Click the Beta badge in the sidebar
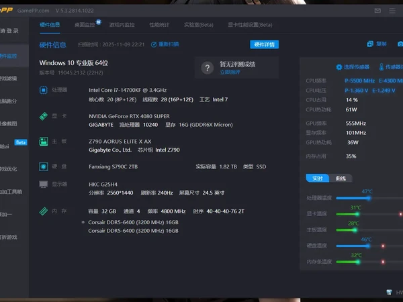The height and width of the screenshot is (302, 403). pyautogui.click(x=21, y=142)
